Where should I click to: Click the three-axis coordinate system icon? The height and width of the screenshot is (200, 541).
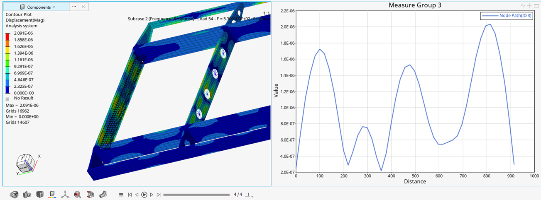pos(65,194)
